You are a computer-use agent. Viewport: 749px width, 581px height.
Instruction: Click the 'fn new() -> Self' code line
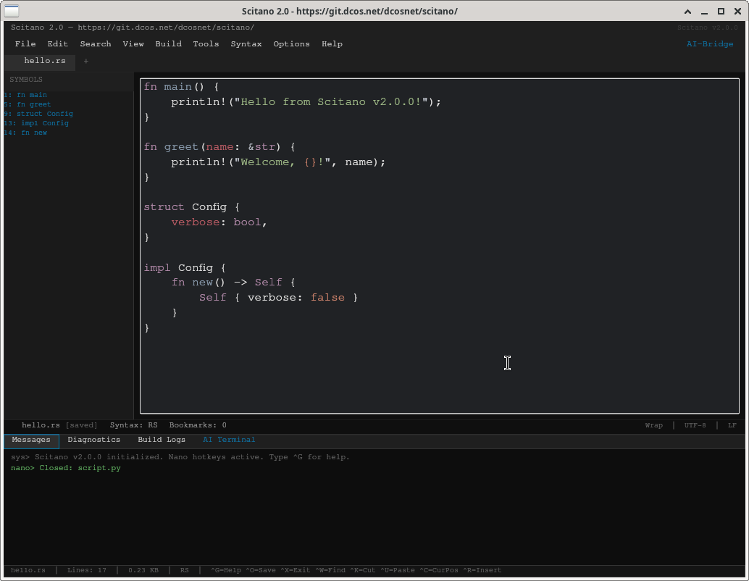(x=233, y=283)
